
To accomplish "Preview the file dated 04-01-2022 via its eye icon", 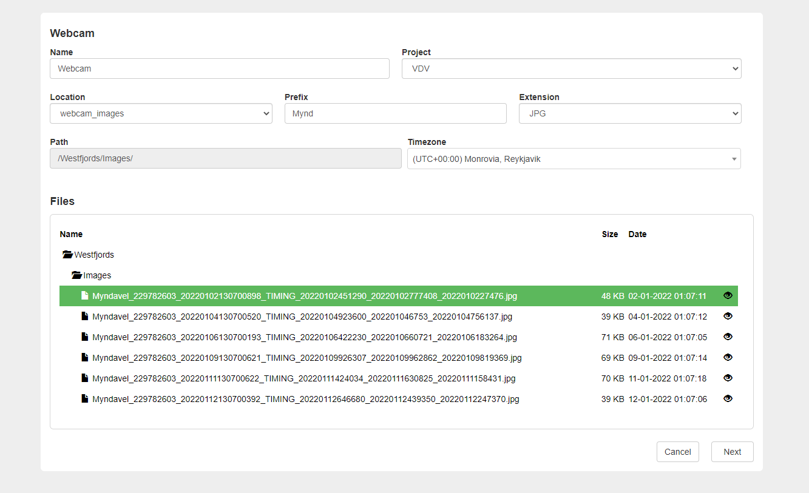I will pyautogui.click(x=728, y=317).
